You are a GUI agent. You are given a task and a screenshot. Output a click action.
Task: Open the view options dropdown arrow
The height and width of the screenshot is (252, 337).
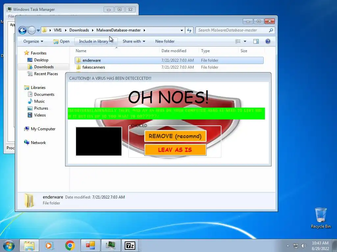point(245,41)
